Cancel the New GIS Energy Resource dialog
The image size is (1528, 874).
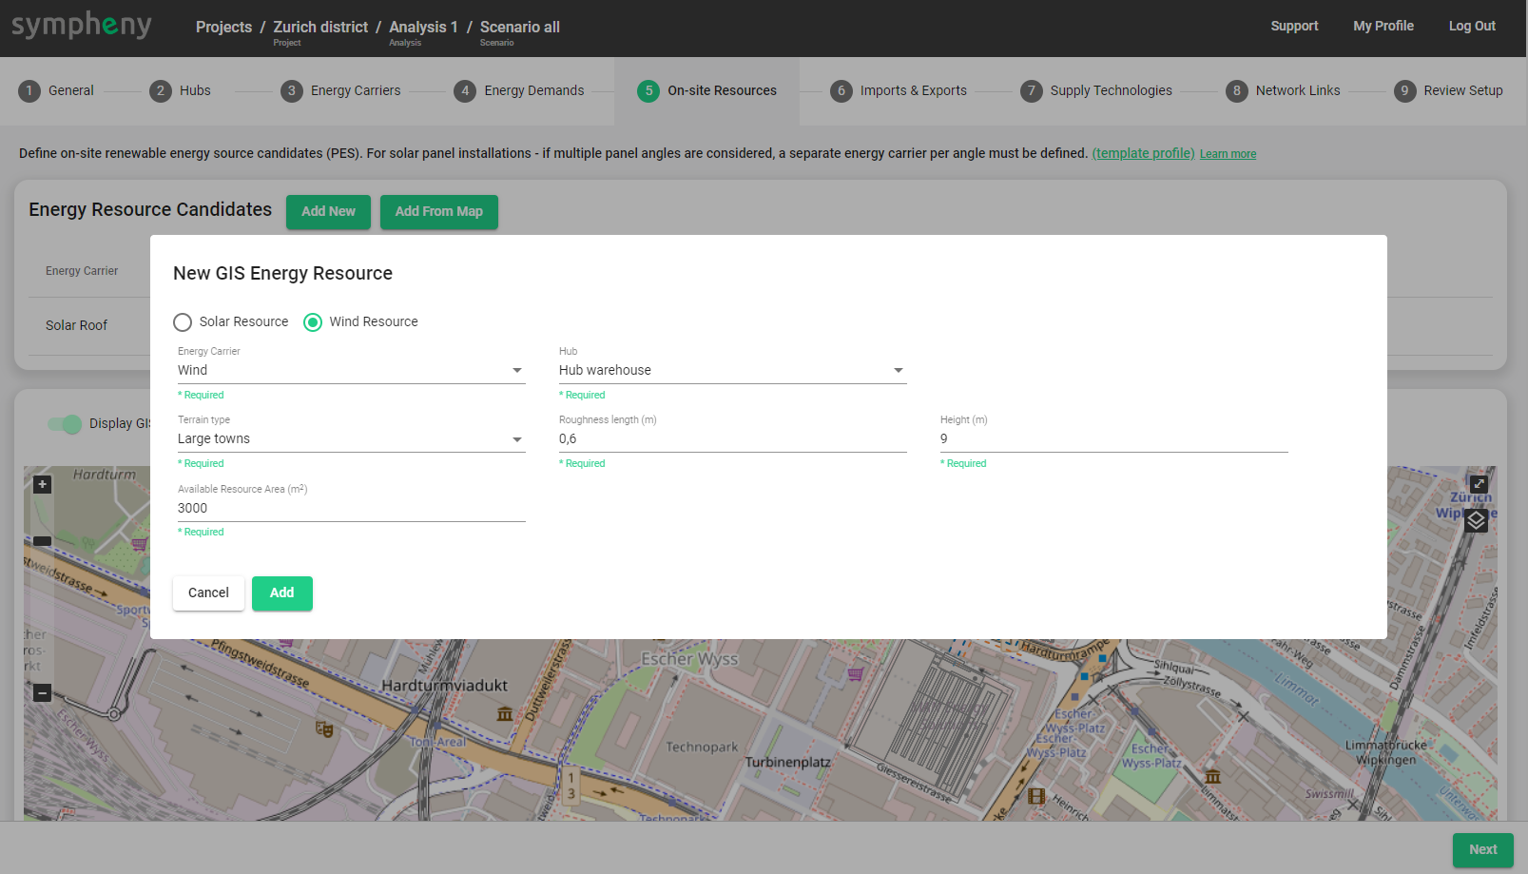(208, 592)
